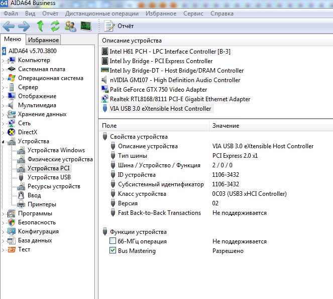Open the Справка menu
This screenshot has height=299, width=333.
[x=222, y=14]
